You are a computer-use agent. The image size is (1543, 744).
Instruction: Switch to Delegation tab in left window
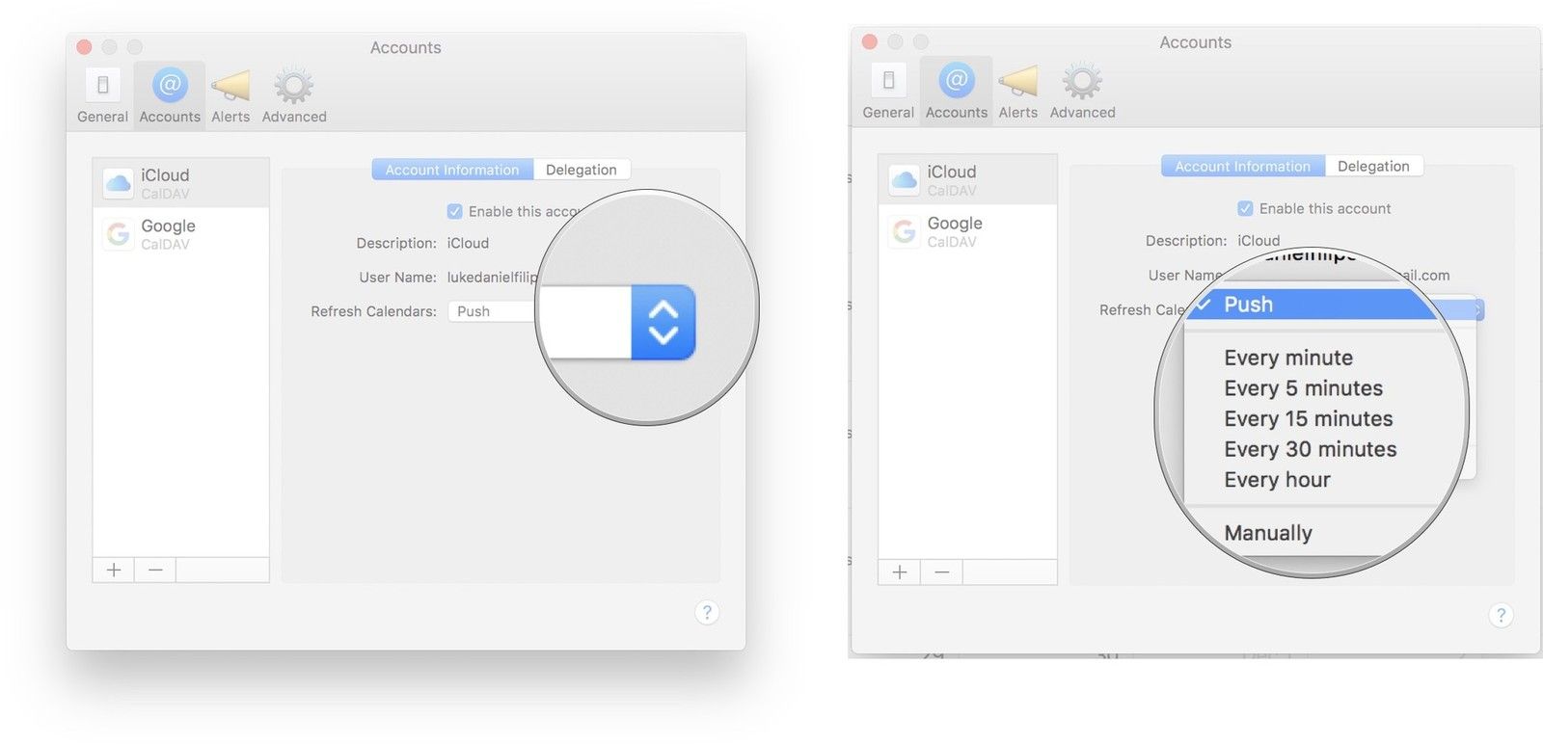point(581,170)
